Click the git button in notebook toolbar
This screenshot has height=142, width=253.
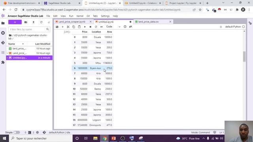pyautogui.click(x=130, y=26)
